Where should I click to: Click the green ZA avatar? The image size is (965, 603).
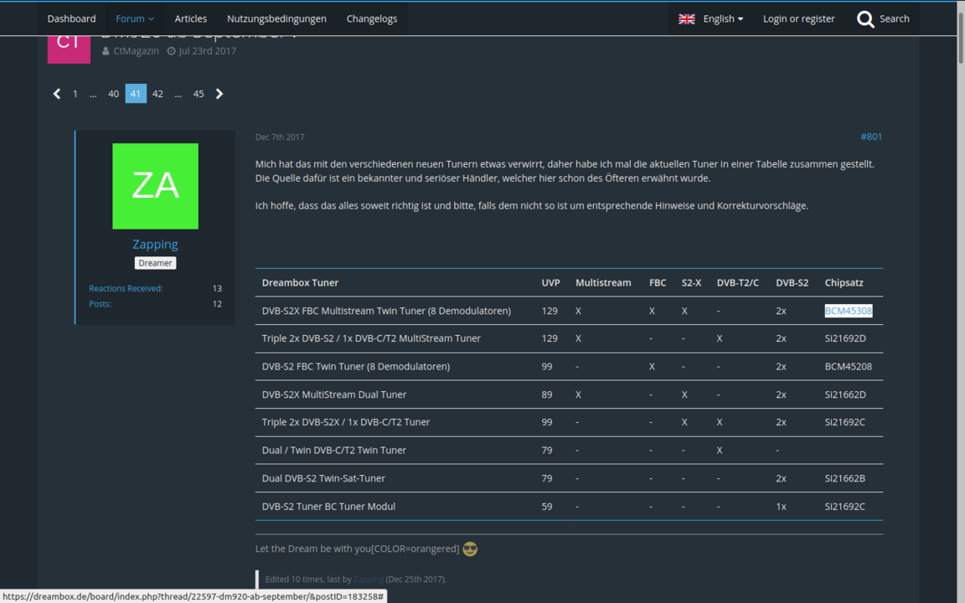click(155, 186)
